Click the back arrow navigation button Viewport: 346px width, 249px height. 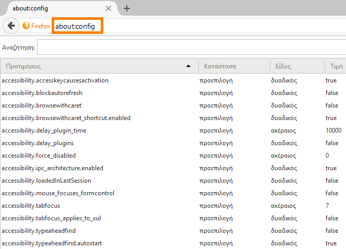11,26
